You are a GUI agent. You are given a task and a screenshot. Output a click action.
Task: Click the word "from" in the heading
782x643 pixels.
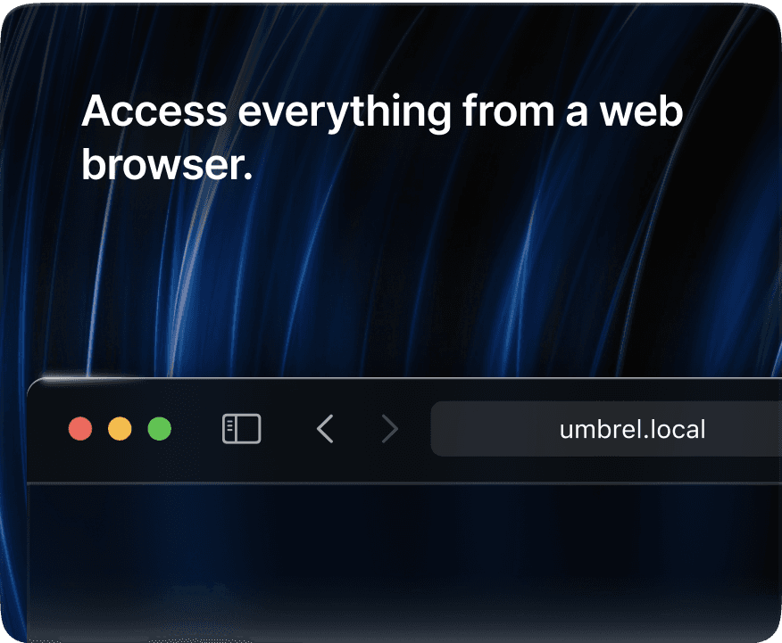[x=508, y=111]
